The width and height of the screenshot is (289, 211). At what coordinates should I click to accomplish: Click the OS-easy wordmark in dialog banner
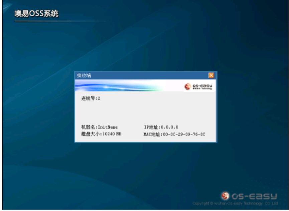tap(202, 86)
